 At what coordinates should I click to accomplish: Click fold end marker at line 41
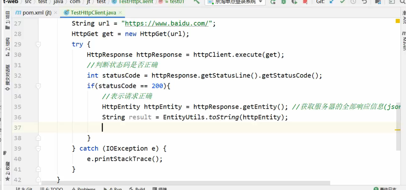[x=38, y=169]
